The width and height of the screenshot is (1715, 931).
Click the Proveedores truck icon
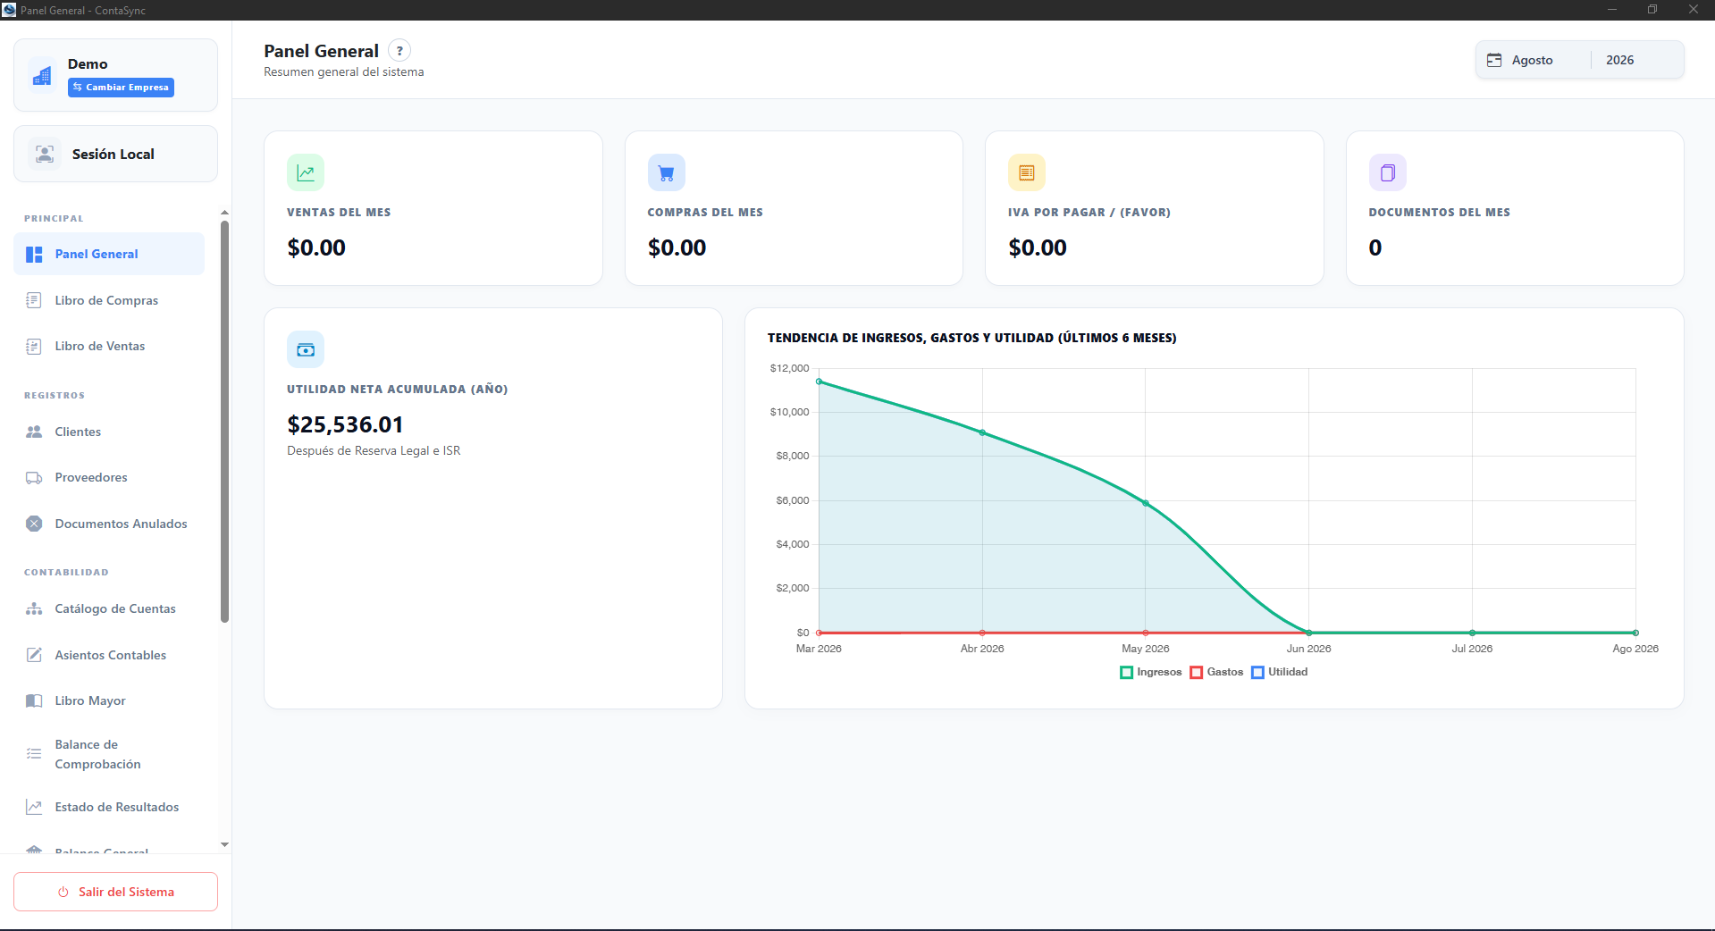tap(34, 478)
